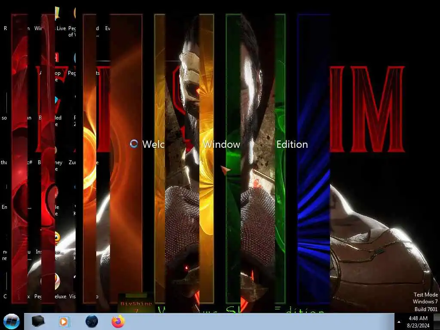Launch Firefox from the taskbar

point(118,321)
